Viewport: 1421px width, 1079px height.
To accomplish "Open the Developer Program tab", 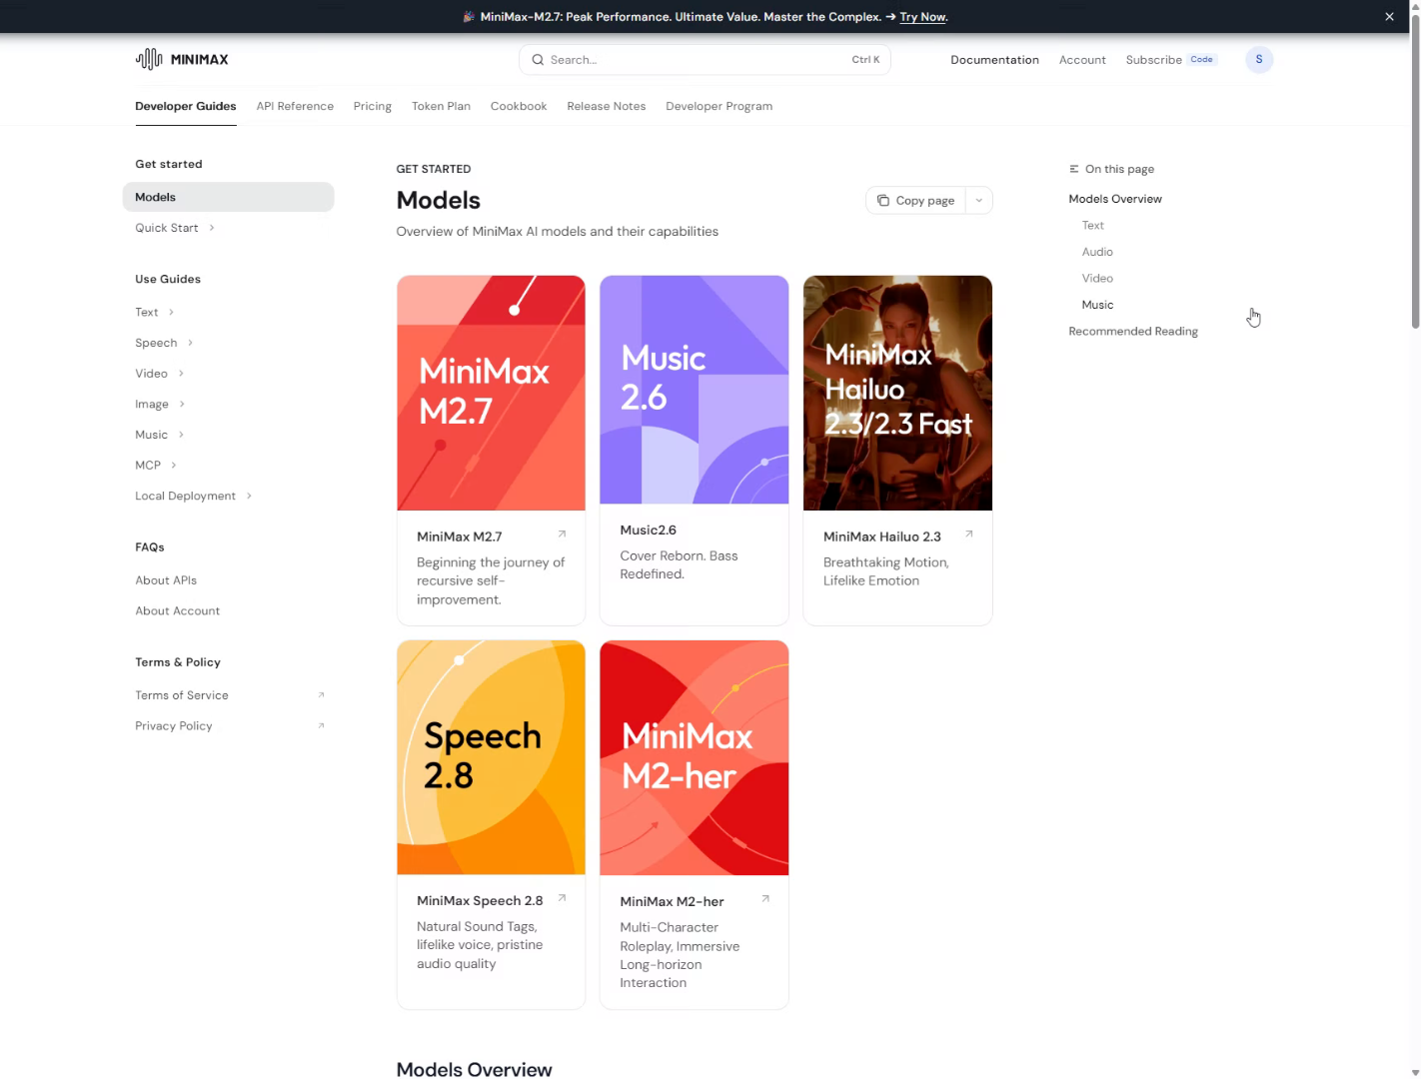I will (719, 106).
